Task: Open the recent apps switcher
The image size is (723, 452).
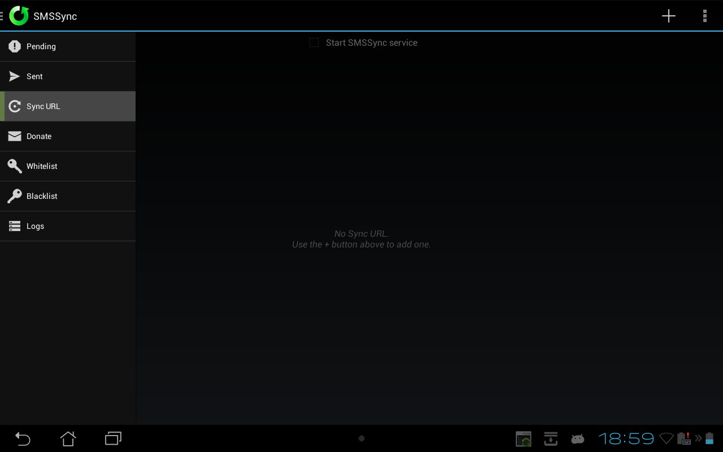Action: pyautogui.click(x=114, y=438)
